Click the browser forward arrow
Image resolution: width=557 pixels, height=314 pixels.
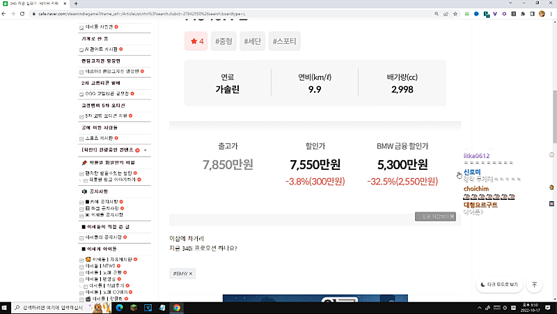click(13, 14)
